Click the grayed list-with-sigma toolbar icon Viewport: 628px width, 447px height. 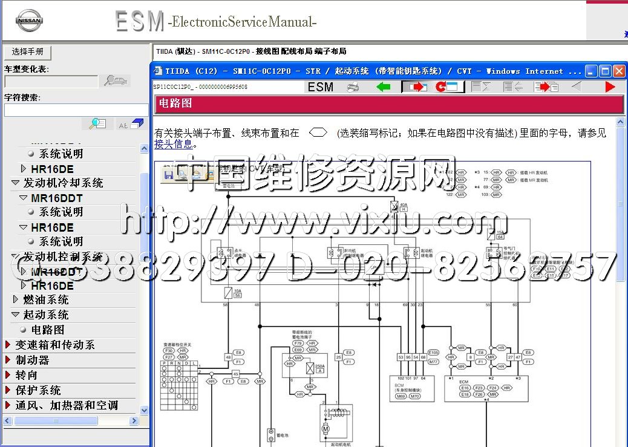click(481, 86)
